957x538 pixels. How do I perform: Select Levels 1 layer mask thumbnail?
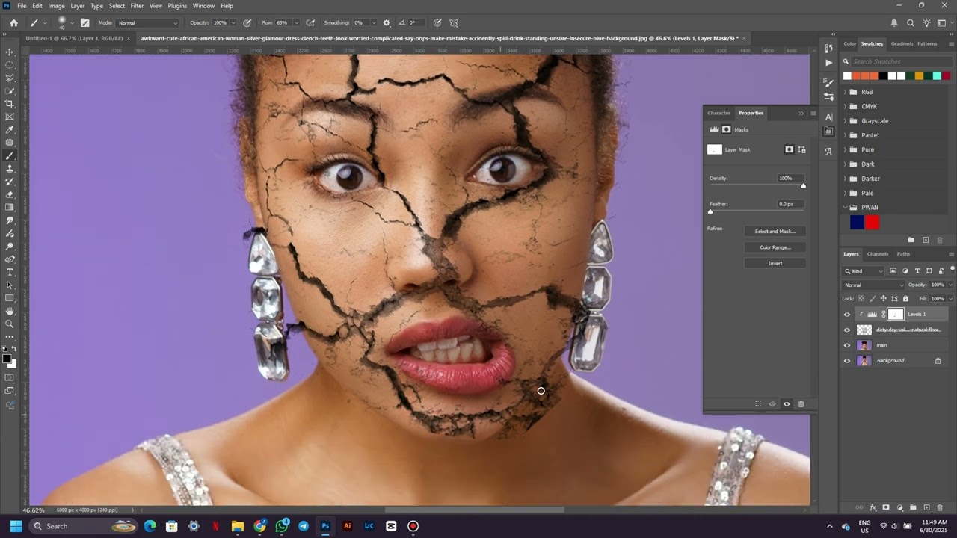coord(895,315)
